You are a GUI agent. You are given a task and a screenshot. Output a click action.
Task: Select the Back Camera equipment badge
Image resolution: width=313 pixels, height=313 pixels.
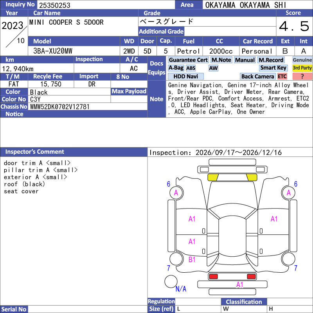tap(257, 76)
